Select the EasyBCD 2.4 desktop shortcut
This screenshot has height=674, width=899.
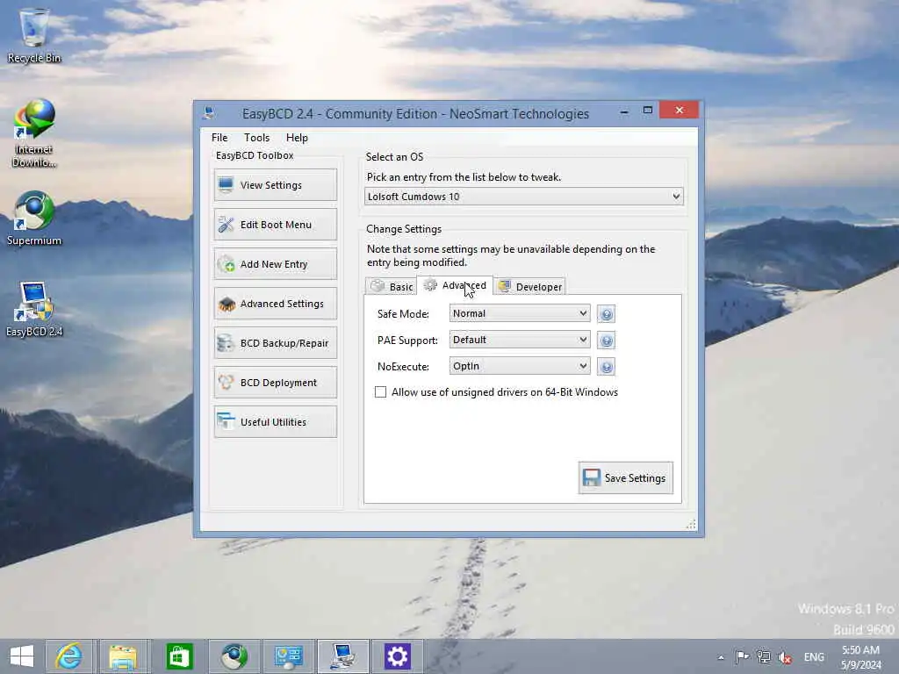pyautogui.click(x=34, y=310)
